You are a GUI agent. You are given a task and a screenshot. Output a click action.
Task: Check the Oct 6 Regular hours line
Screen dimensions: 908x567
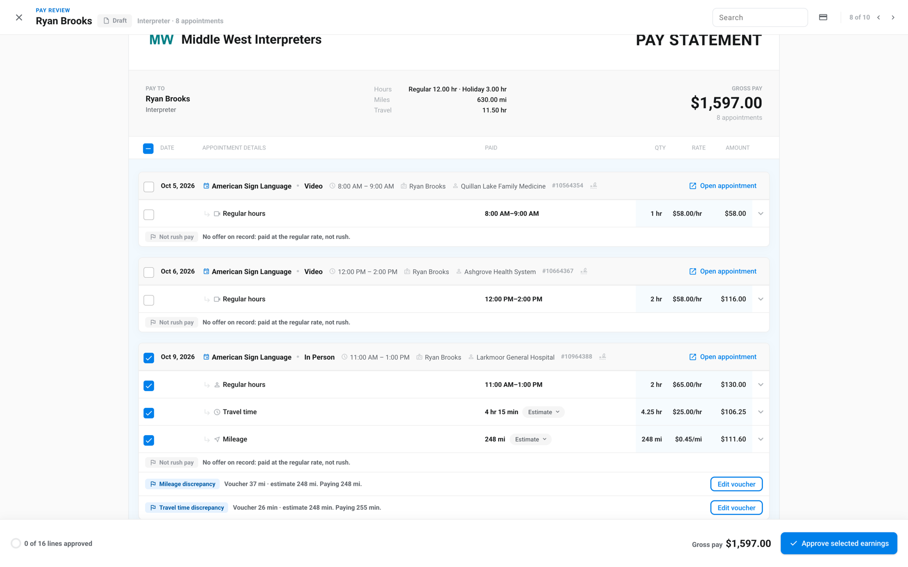pos(149,300)
